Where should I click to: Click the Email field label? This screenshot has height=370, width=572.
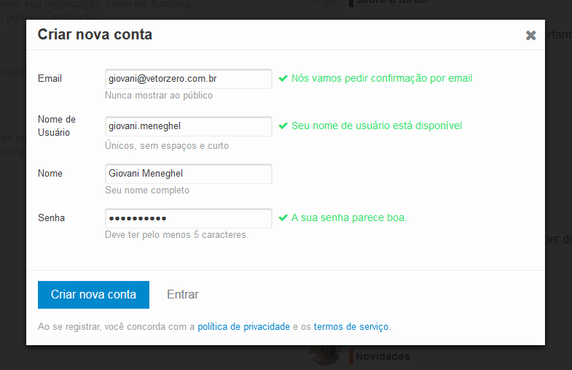(50, 79)
